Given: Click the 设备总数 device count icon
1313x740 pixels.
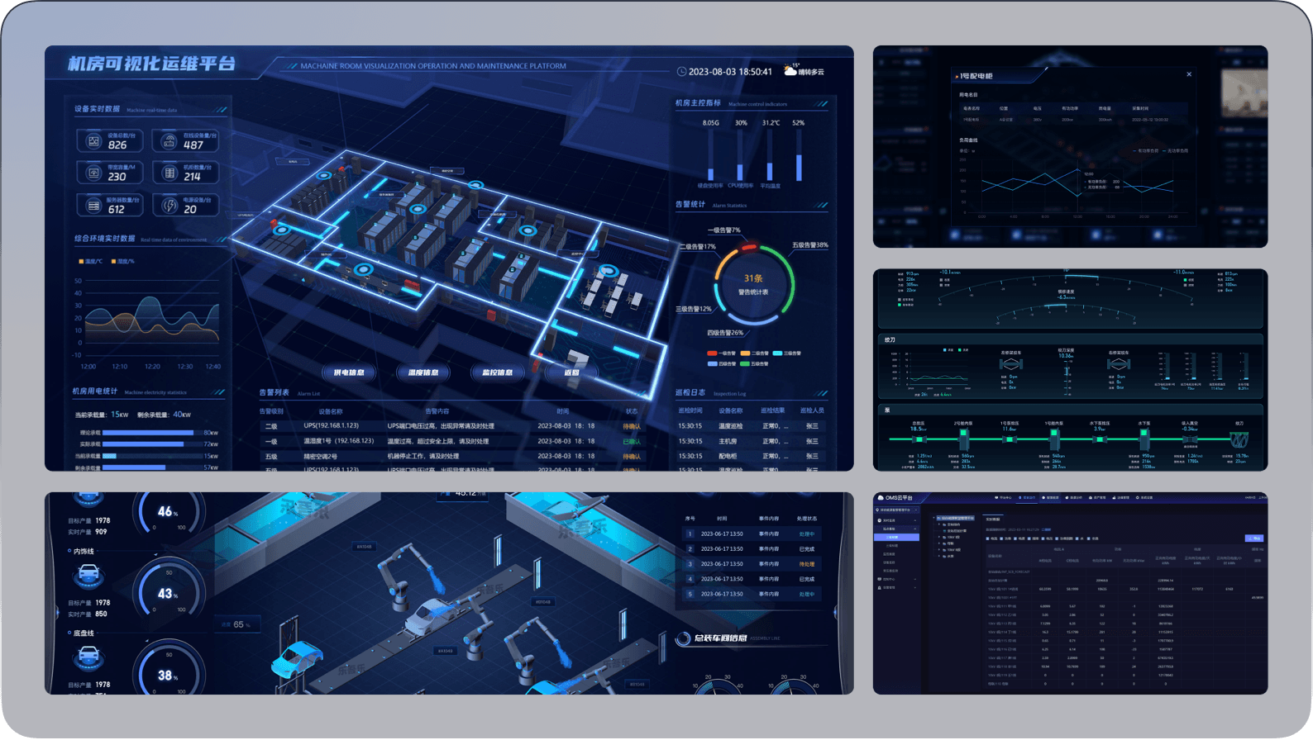Looking at the screenshot, I should coord(94,141).
